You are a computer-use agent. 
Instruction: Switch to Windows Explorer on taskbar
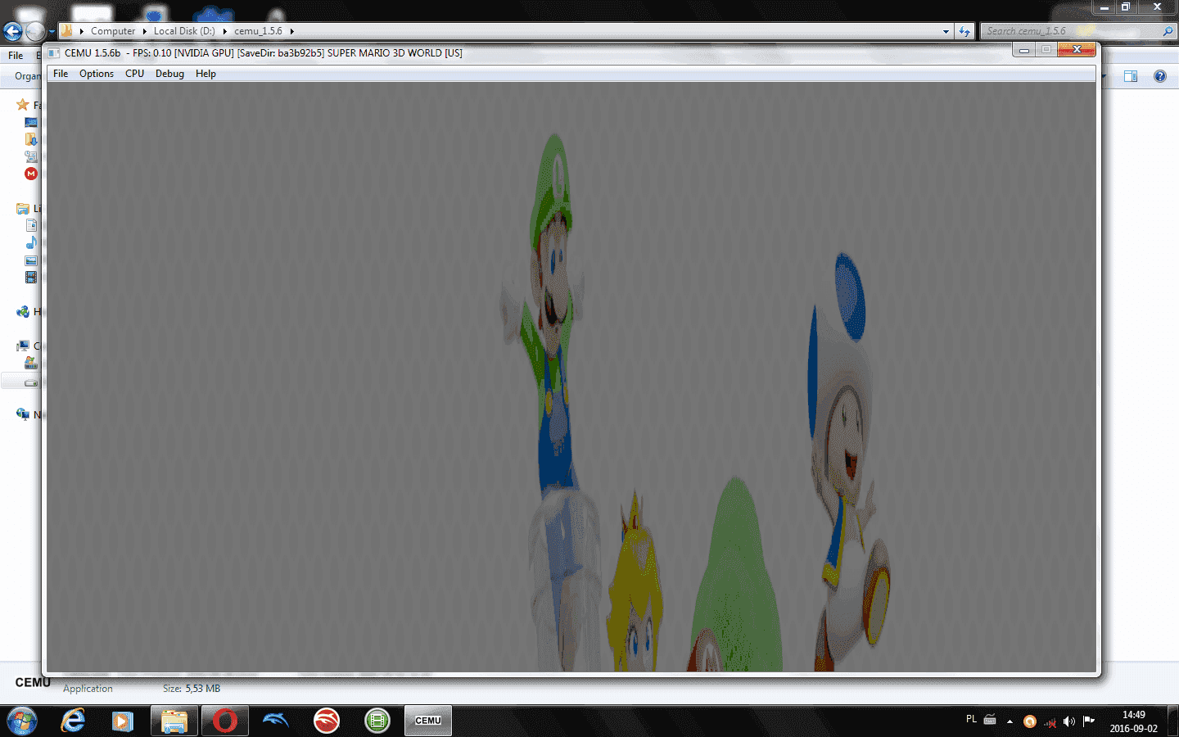pos(174,721)
